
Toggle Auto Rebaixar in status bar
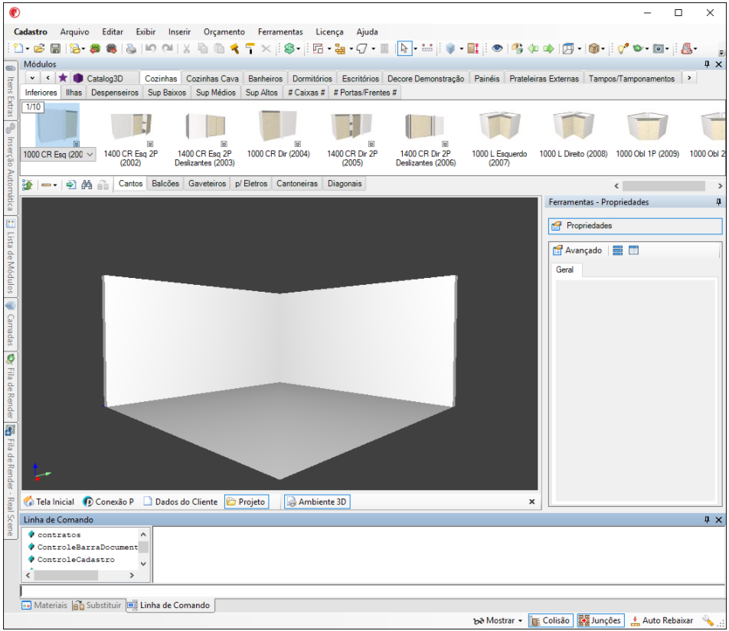point(662,620)
